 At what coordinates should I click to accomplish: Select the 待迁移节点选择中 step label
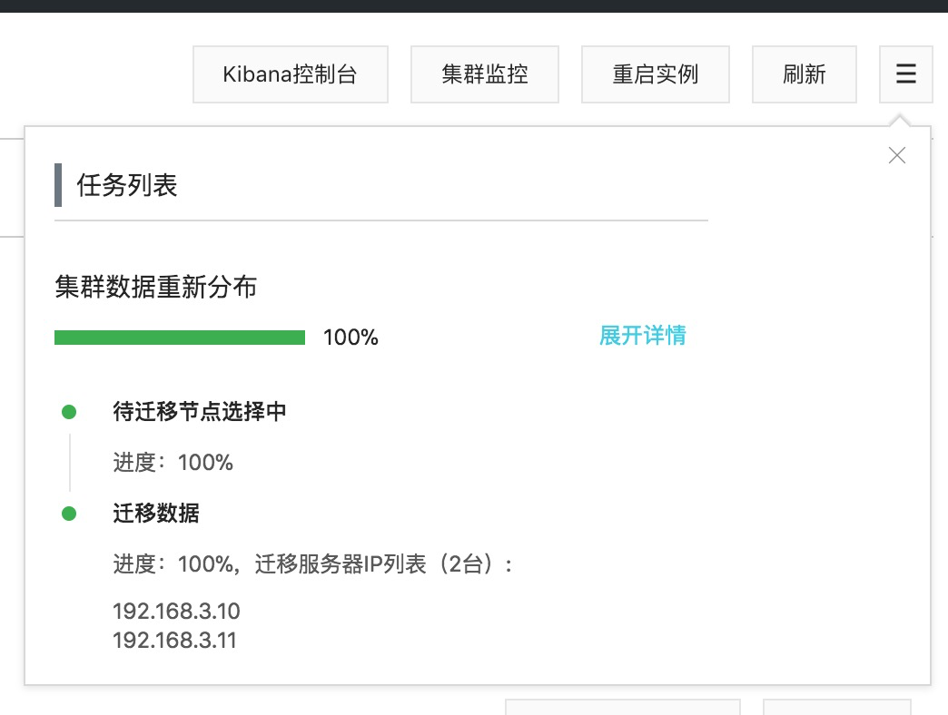(x=200, y=412)
